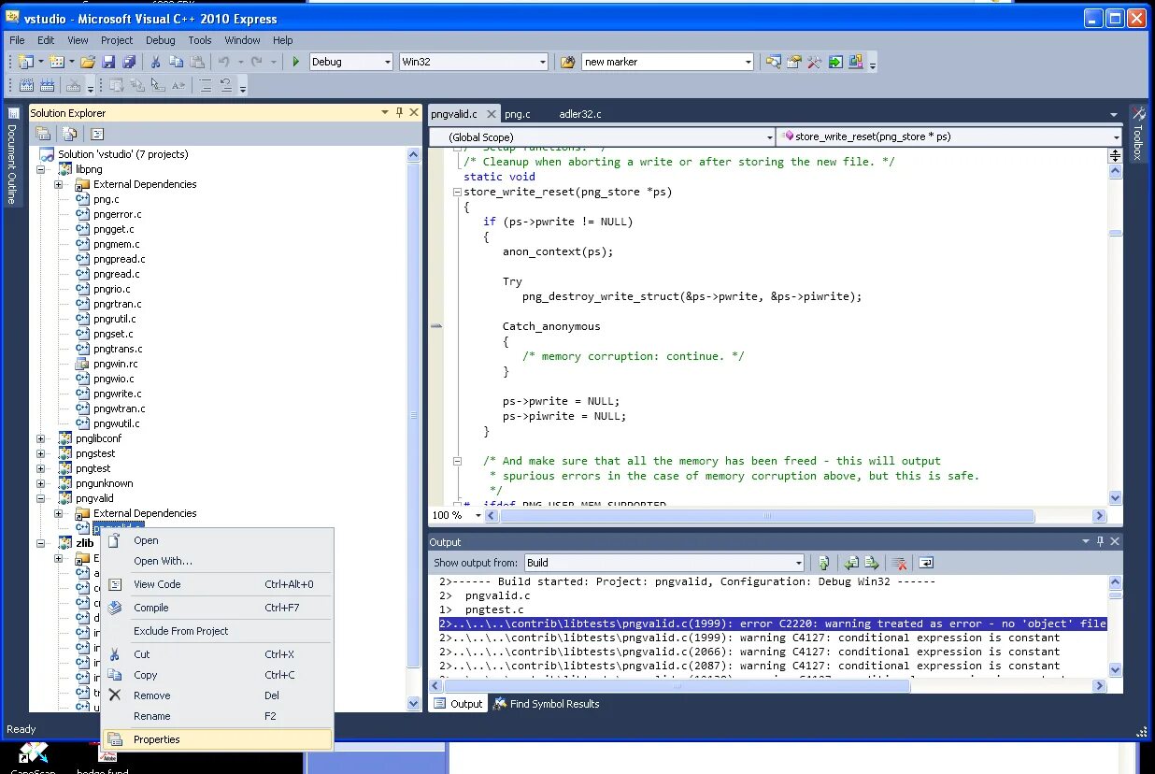This screenshot has width=1155, height=774.
Task: Click the Find Message in Code icon in Output
Action: pyautogui.click(x=823, y=563)
